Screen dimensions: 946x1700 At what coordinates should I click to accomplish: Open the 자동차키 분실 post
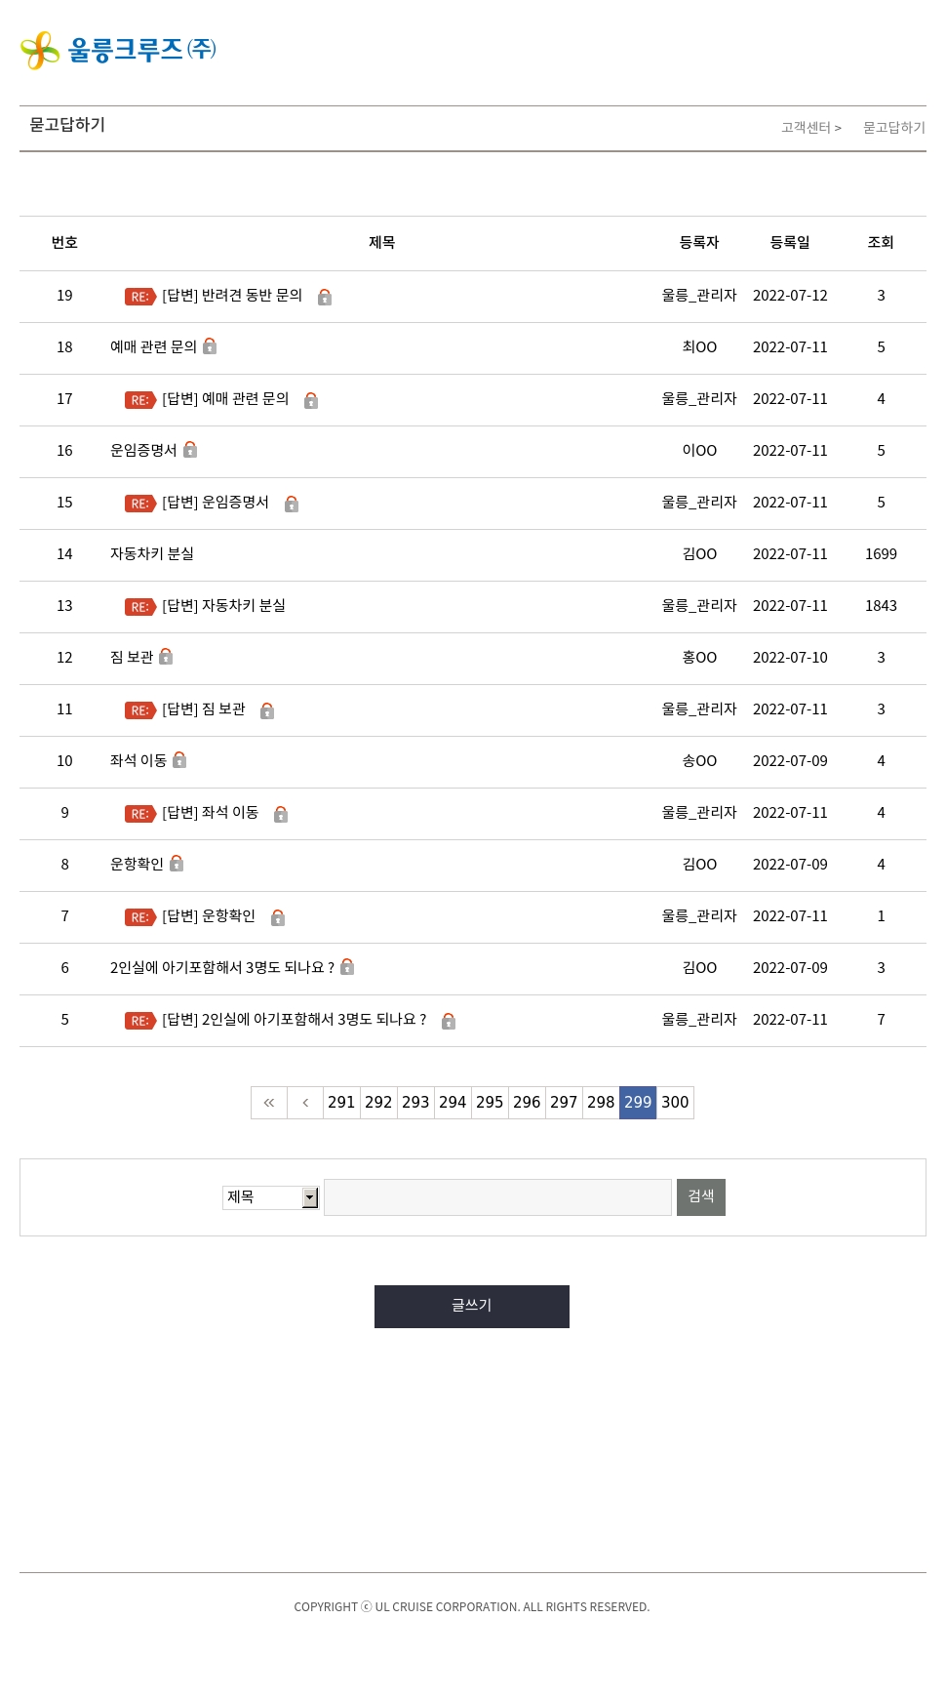point(152,554)
